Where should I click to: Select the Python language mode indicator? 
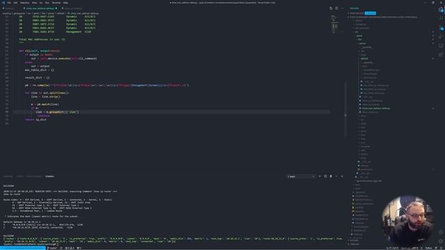(428, 248)
